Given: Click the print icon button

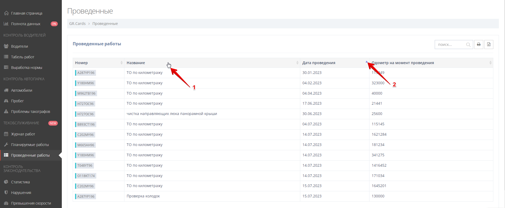Looking at the screenshot, I should (x=478, y=45).
